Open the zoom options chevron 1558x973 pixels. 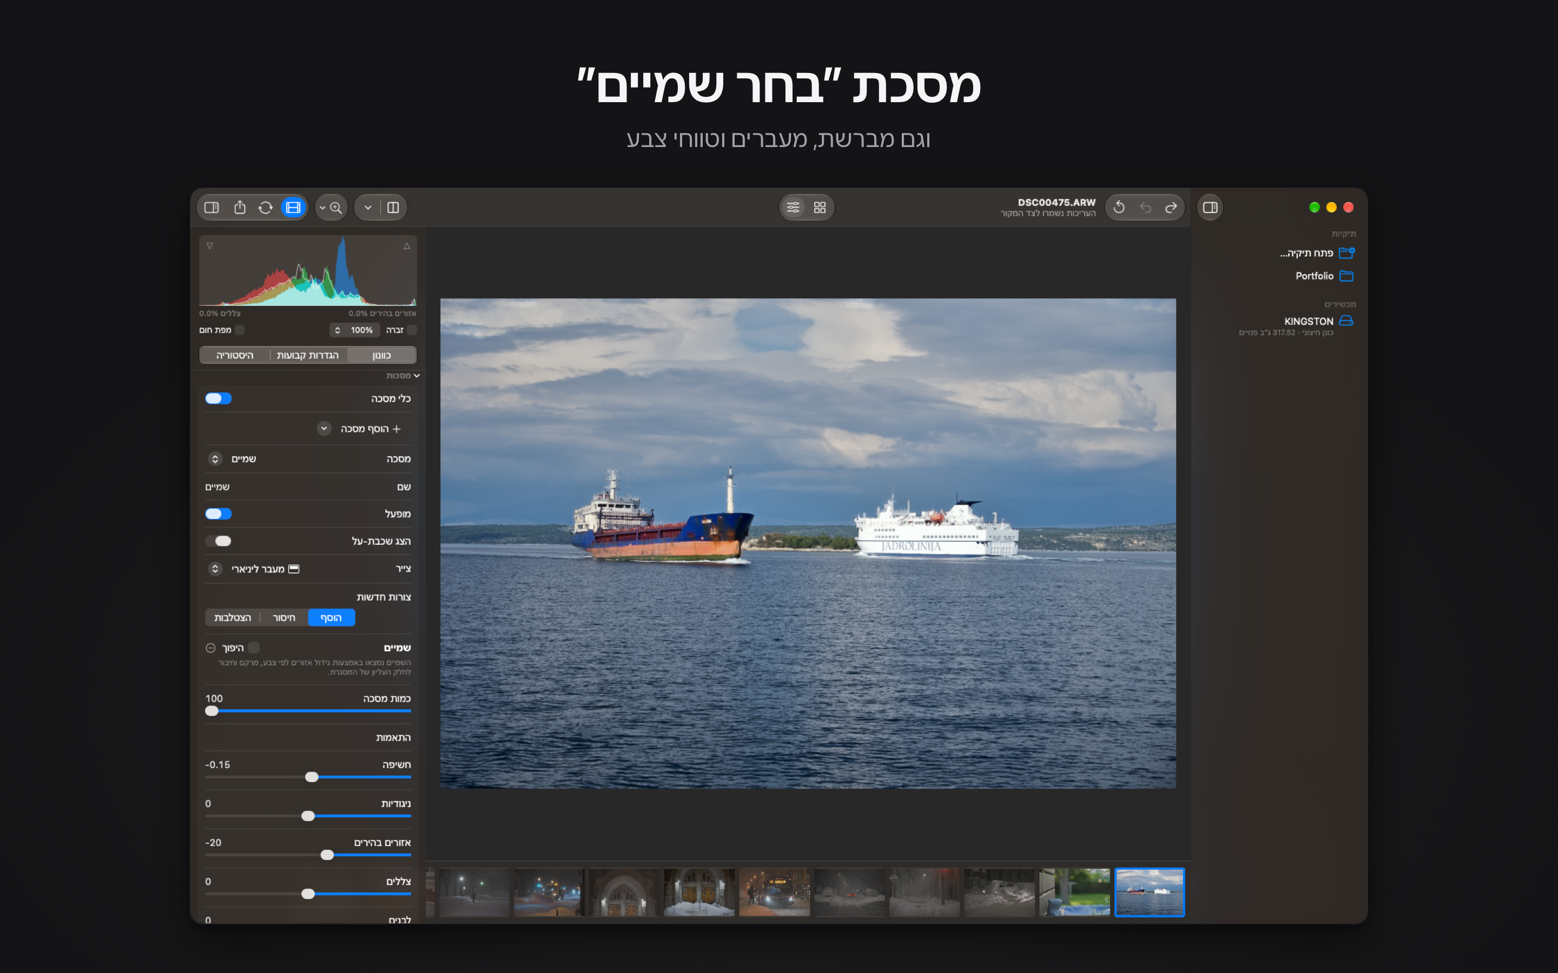(x=322, y=207)
